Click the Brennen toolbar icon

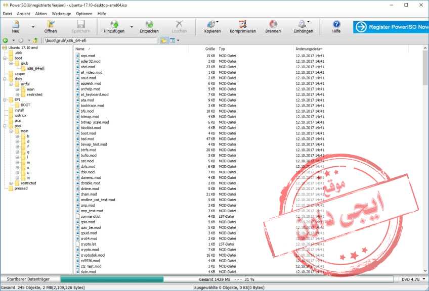[x=273, y=26]
